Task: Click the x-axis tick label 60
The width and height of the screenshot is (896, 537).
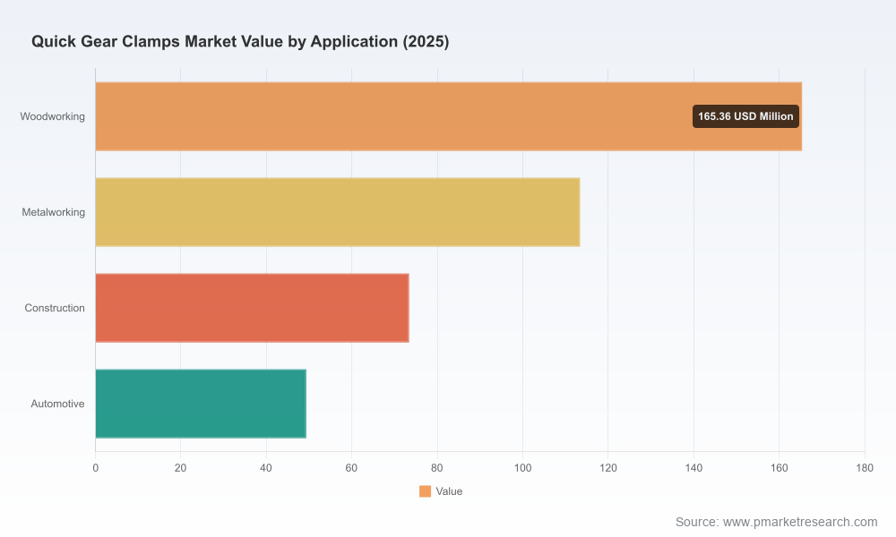Action: [351, 468]
